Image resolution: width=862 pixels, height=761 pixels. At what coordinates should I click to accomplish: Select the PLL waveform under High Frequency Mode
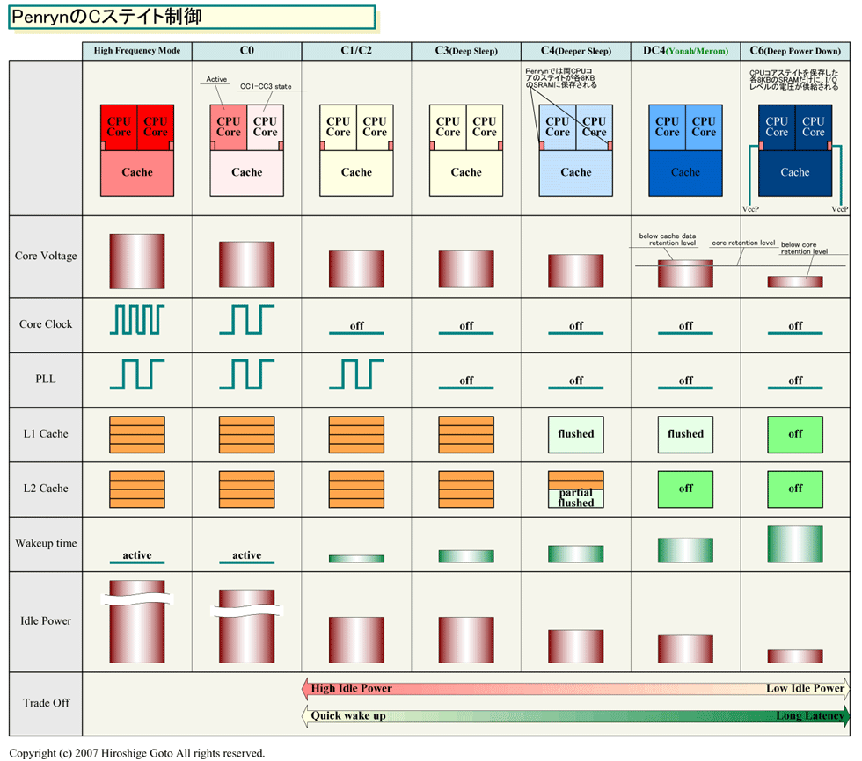[137, 374]
